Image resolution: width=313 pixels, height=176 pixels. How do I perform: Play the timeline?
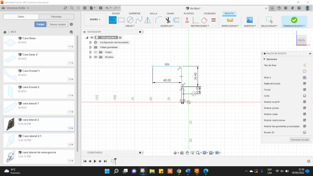coord(95,161)
